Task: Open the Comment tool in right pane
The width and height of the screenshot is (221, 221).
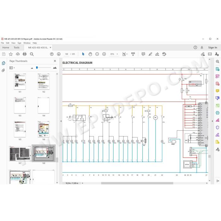Action: (218, 91)
